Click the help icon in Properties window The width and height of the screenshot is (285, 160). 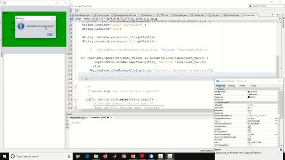281,150
